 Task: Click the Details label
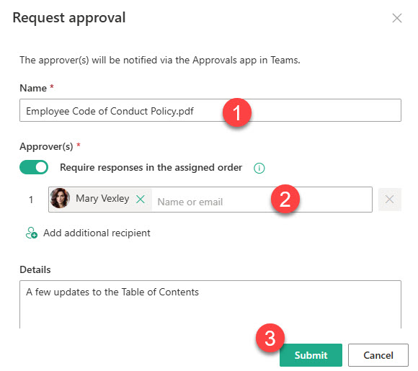35,269
